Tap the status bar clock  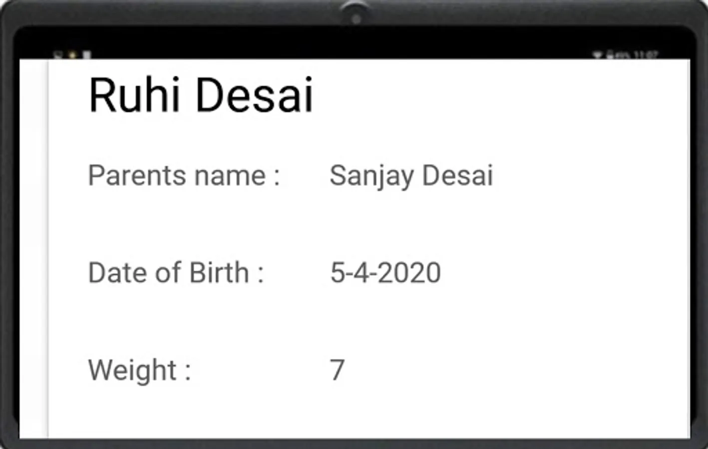point(646,54)
